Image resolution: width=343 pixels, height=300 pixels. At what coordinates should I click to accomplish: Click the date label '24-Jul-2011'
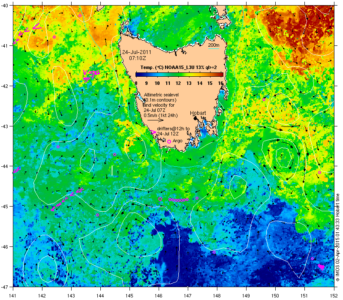click(137, 52)
